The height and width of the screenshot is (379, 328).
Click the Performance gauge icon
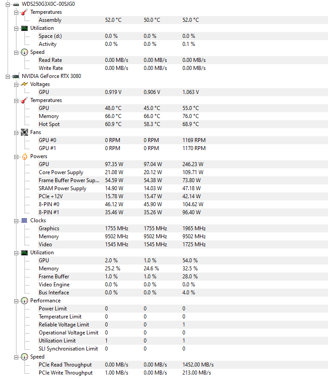tap(24, 301)
